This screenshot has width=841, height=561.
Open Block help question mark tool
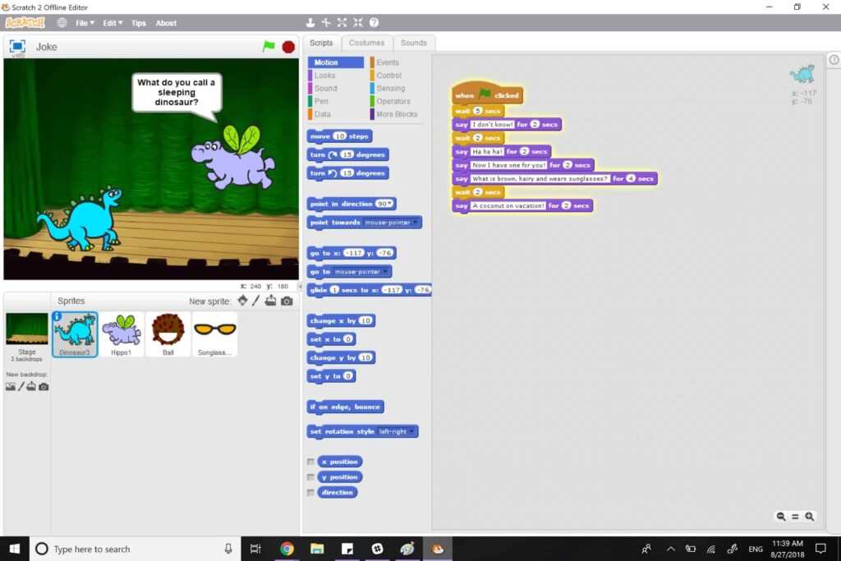[x=375, y=22]
